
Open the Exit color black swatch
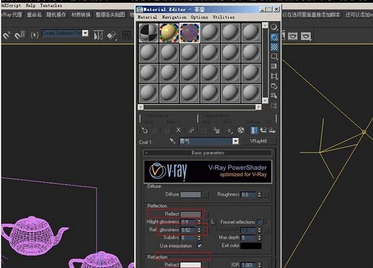251,246
